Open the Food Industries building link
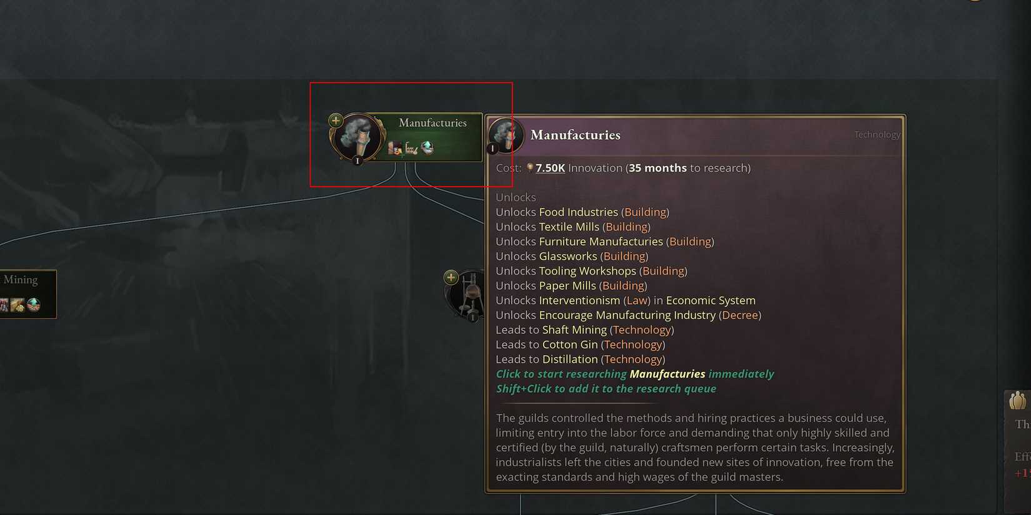 click(x=578, y=212)
